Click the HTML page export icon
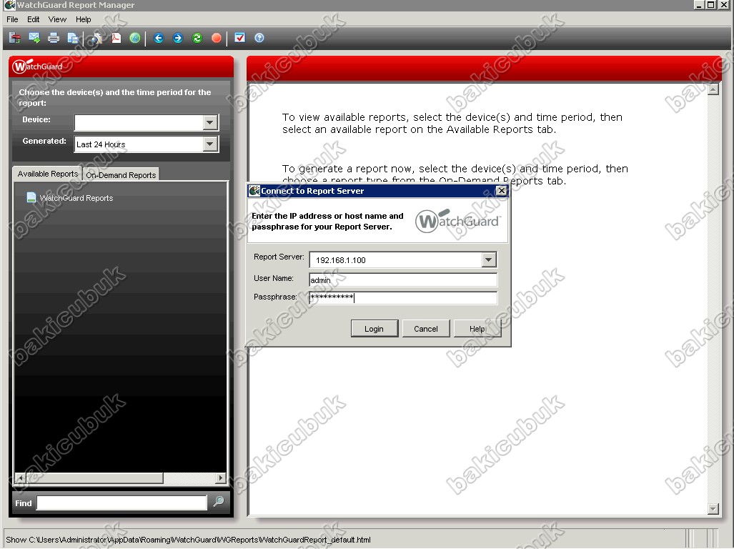The height and width of the screenshot is (549, 734). pos(97,38)
